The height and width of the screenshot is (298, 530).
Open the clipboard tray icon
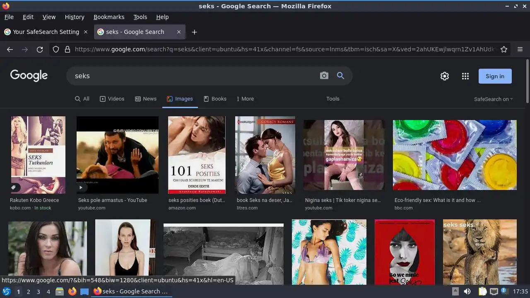[482, 291]
